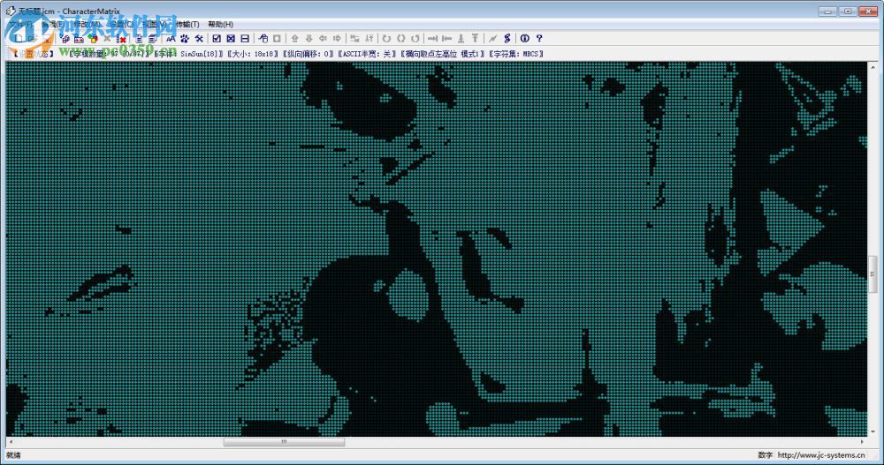
Task: Click the 字体: SinSun[18] status text
Action: tap(190, 54)
